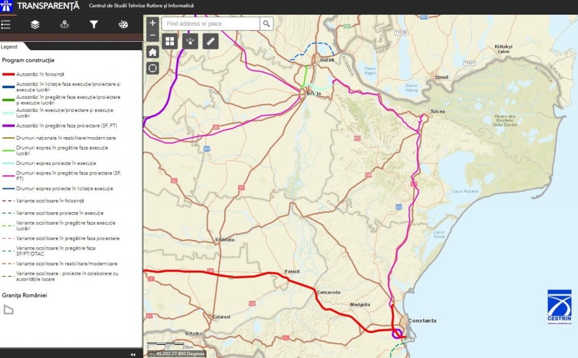Zoom out of the map
Screen dimensions: 578x358
point(152,36)
